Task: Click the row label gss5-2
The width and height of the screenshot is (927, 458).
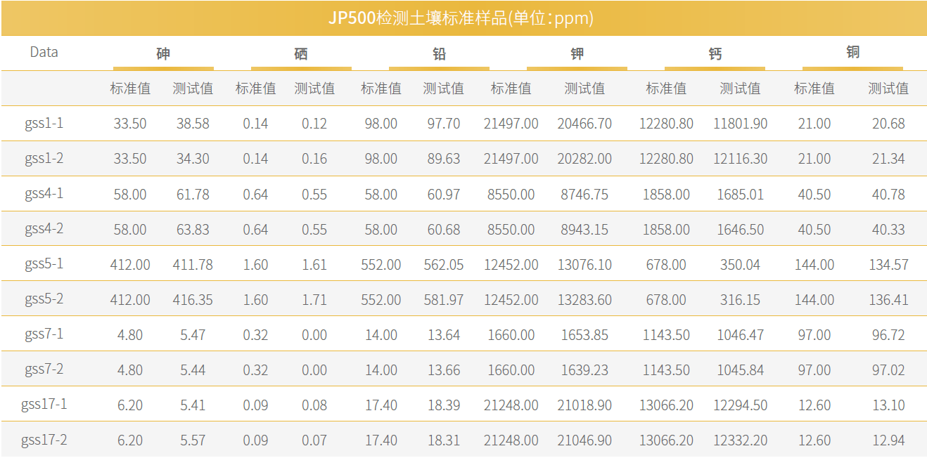Action: pyautogui.click(x=44, y=299)
